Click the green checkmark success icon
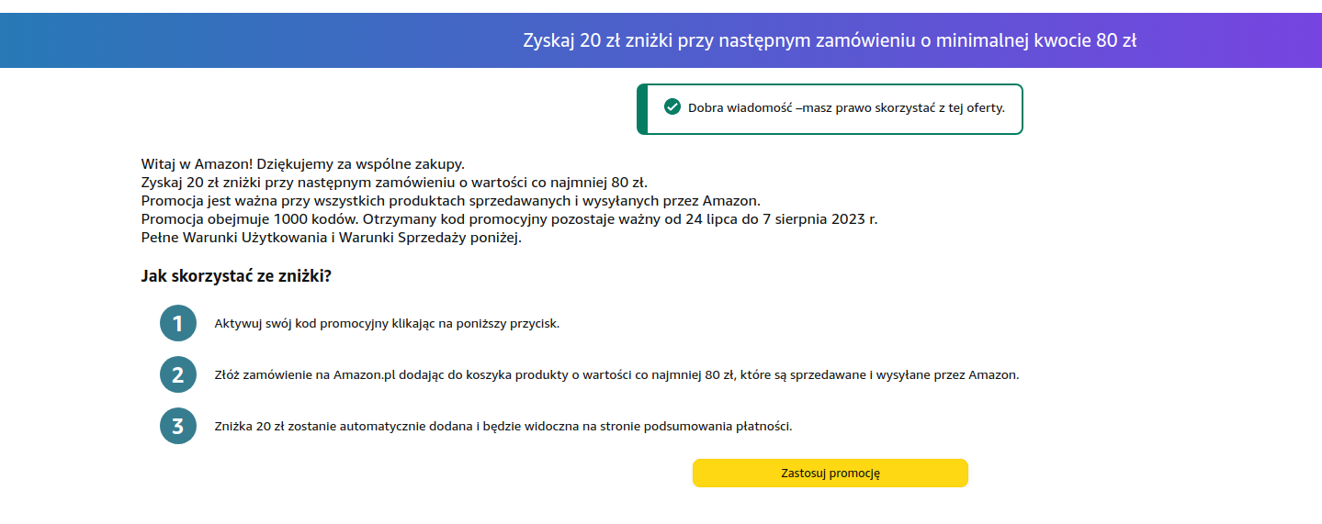This screenshot has width=1322, height=524. [x=672, y=107]
